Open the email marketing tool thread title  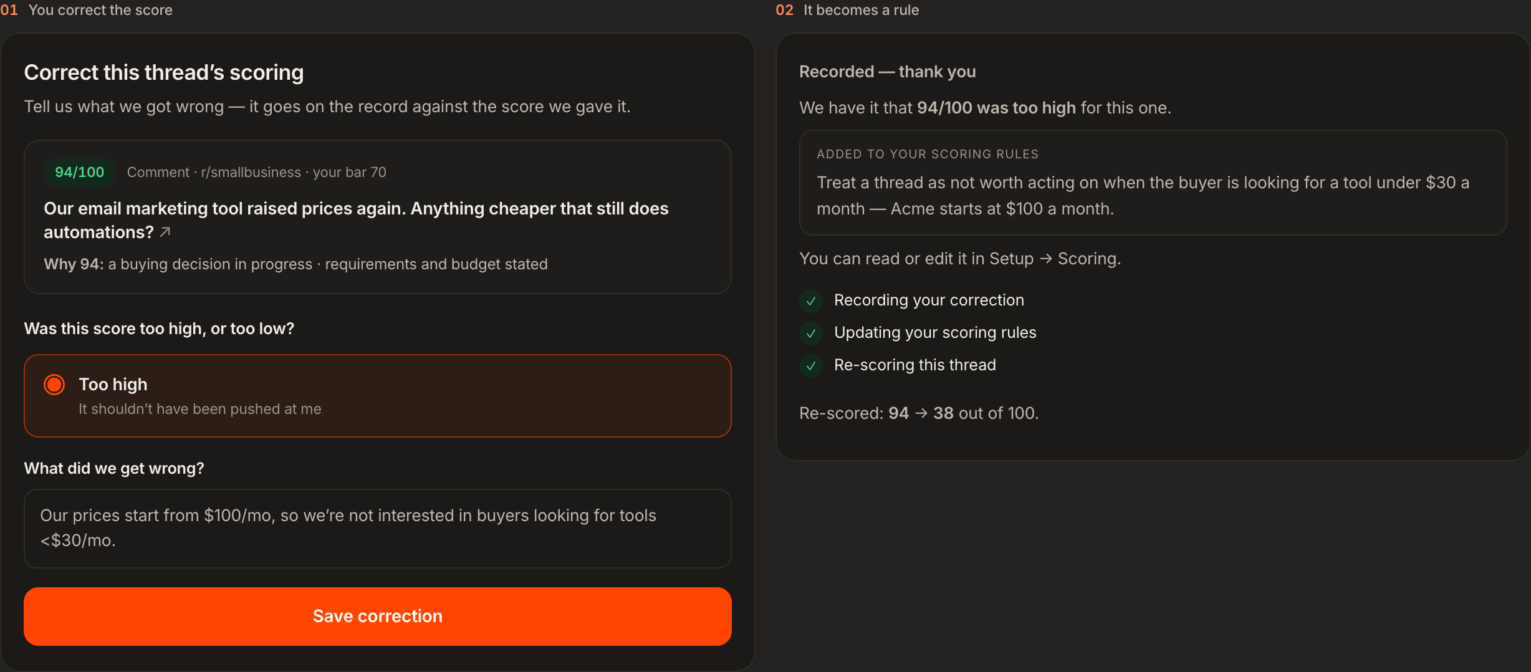click(x=356, y=220)
